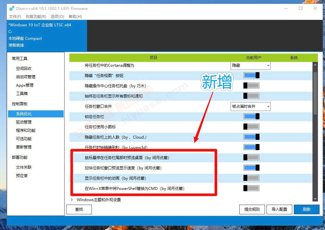
Task: Toggle 鼠标悬停在任务栏尾部时预览桌面 switch
Action: 251,158
